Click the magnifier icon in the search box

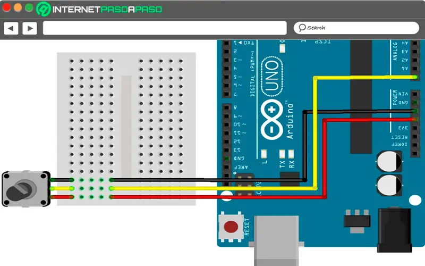[x=302, y=28]
